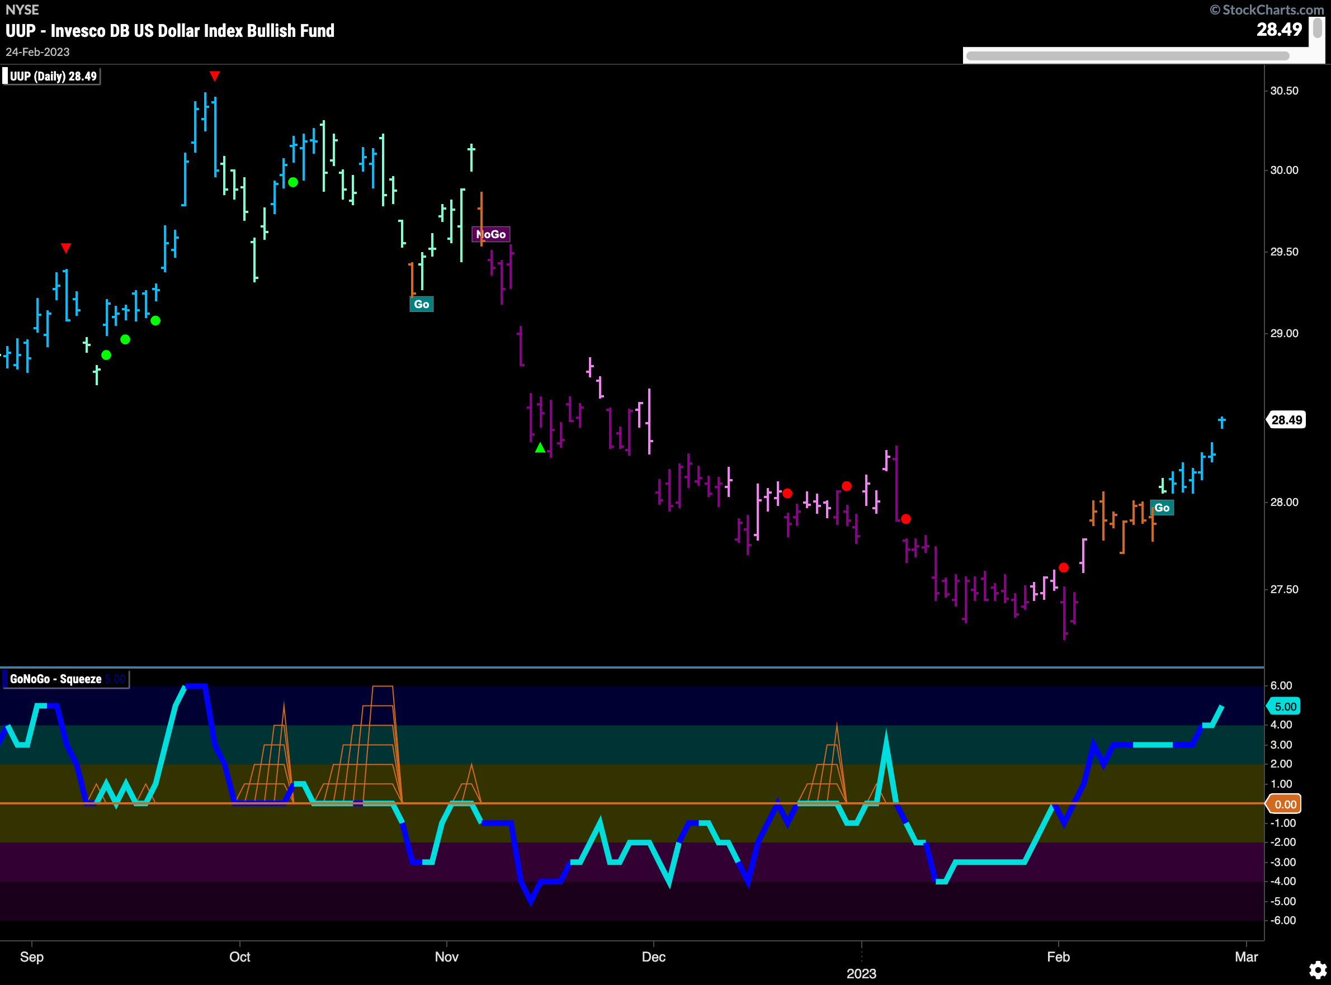Click the Dec label on time axis

pos(654,956)
